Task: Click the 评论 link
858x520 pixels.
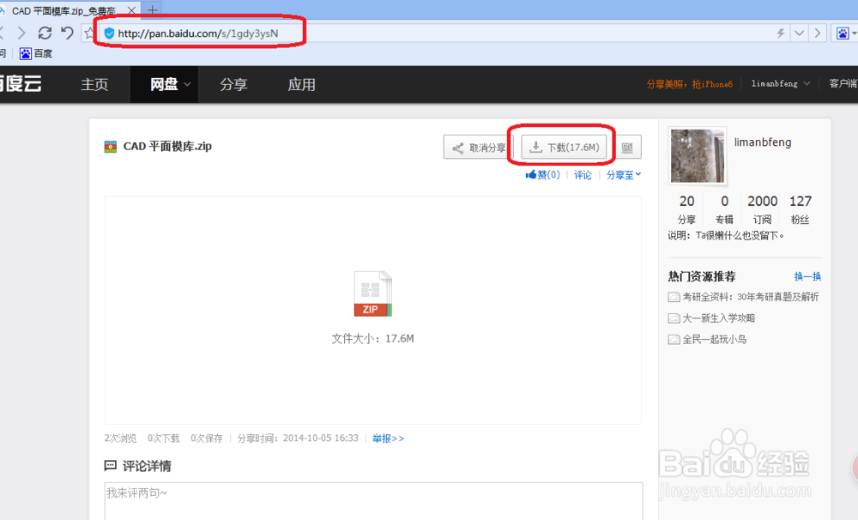Action: [x=583, y=174]
